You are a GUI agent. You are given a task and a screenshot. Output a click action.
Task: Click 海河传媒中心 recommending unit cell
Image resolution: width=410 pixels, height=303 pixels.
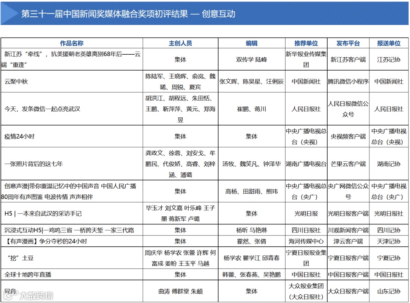[x=306, y=241]
